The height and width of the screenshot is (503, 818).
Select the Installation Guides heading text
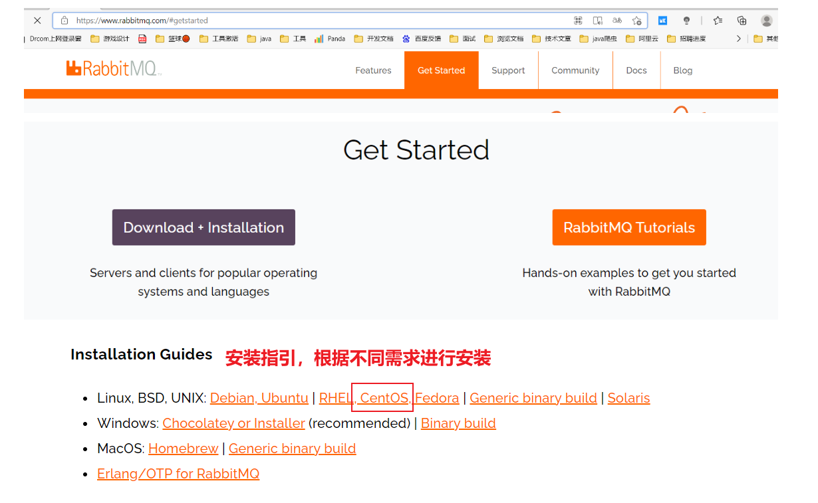142,354
